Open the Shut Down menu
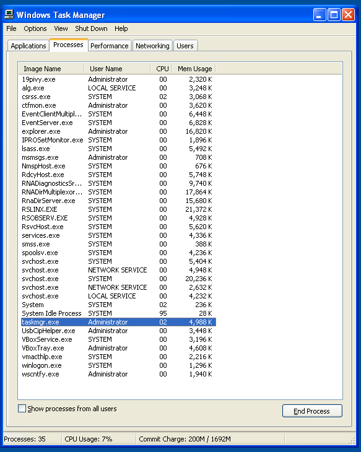Image resolution: width=361 pixels, height=452 pixels. (x=91, y=28)
